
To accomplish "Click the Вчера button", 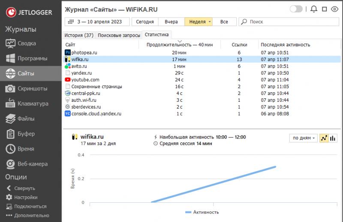I will (x=171, y=21).
